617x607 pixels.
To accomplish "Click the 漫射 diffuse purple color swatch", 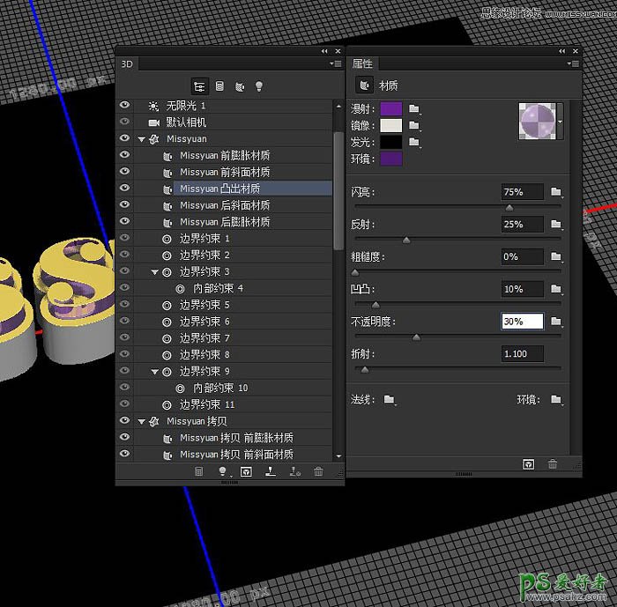I will point(390,108).
